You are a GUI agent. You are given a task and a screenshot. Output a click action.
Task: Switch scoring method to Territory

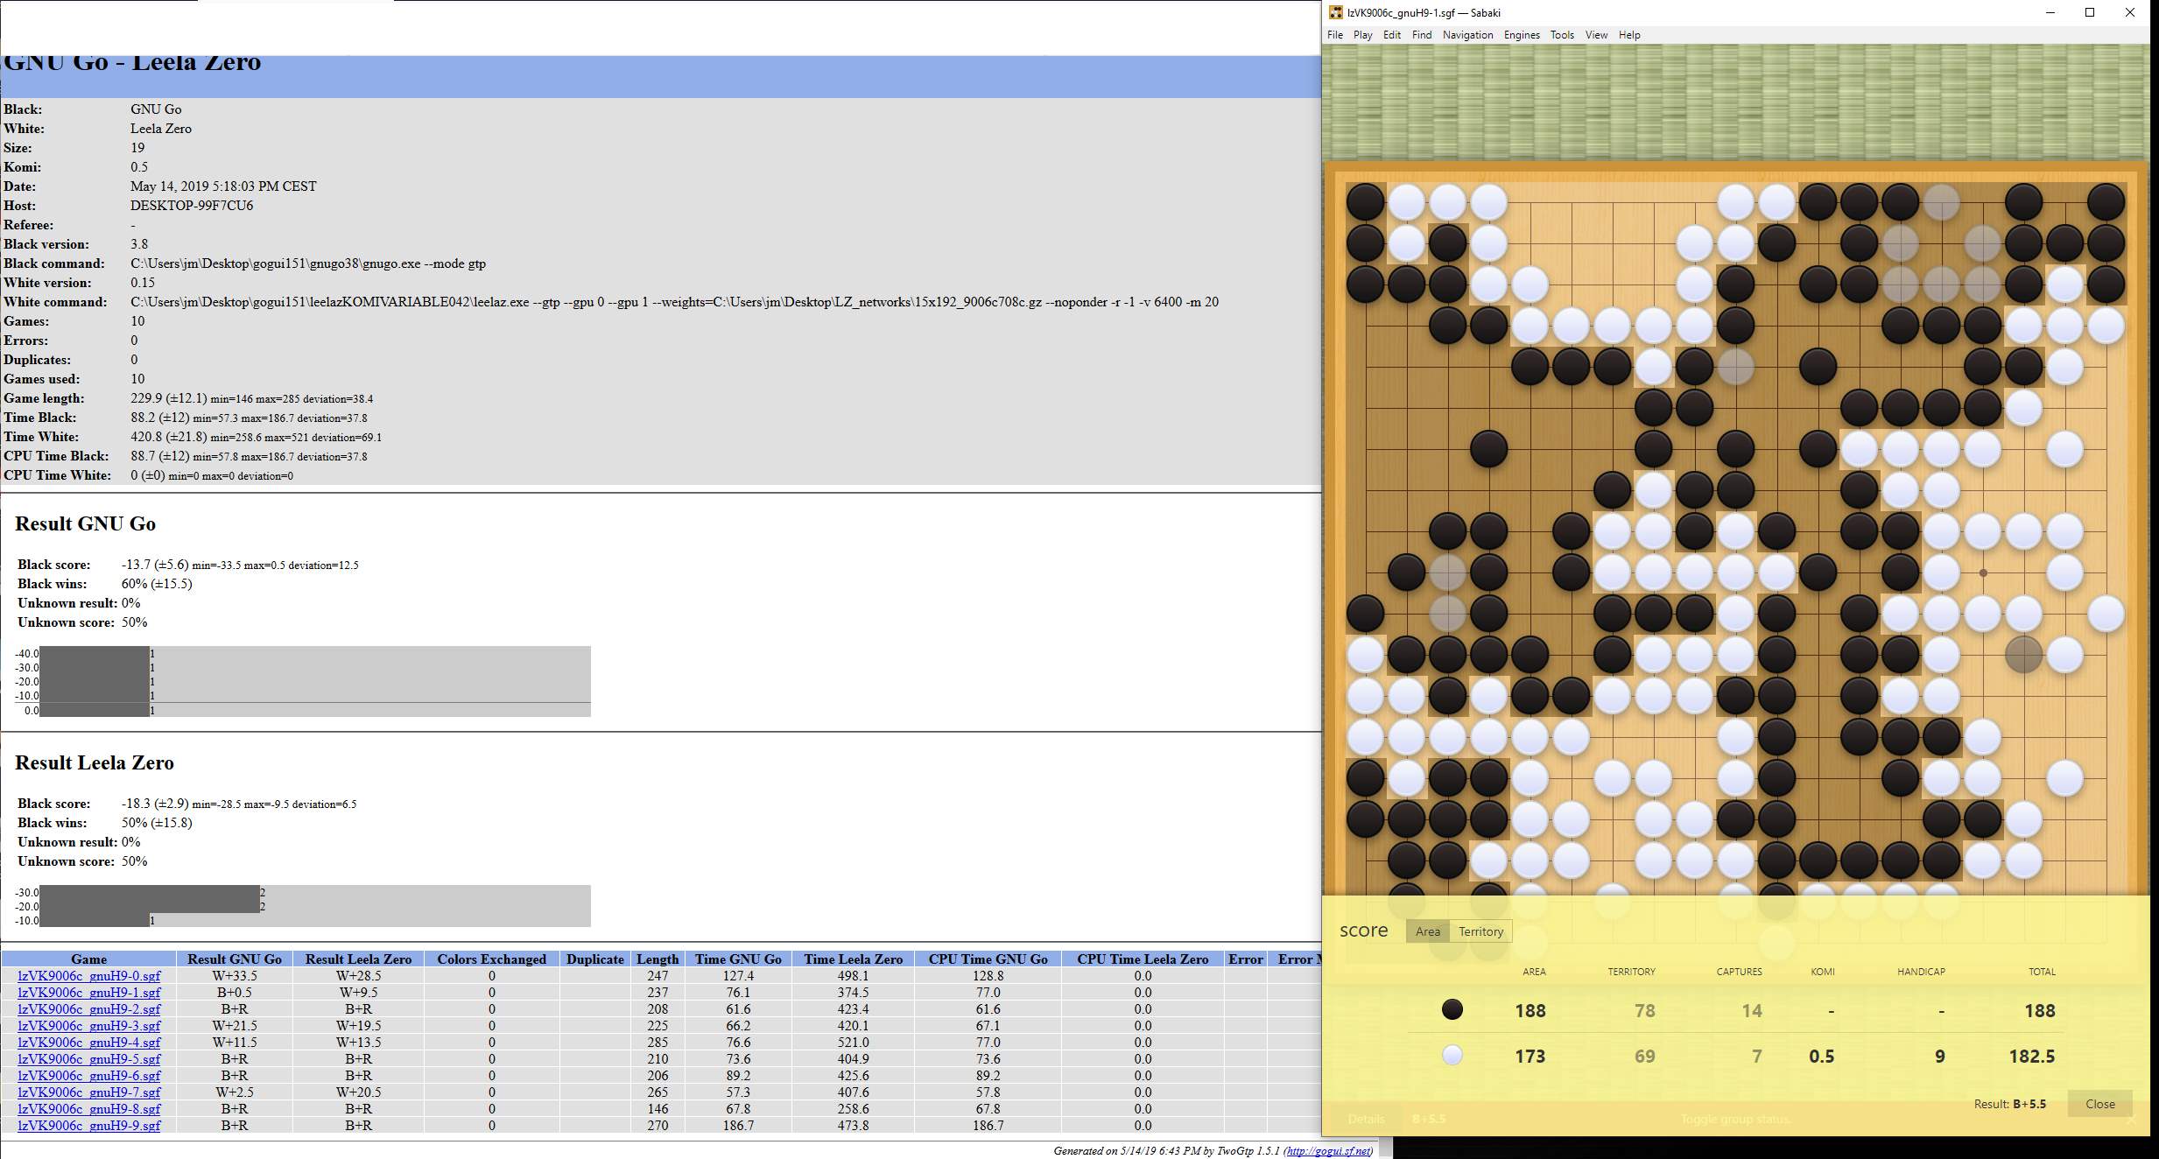[1480, 931]
